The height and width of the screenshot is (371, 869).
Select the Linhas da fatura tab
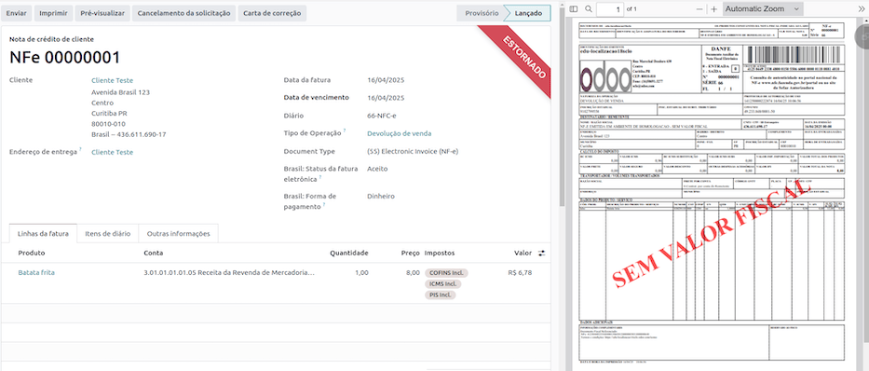(43, 233)
